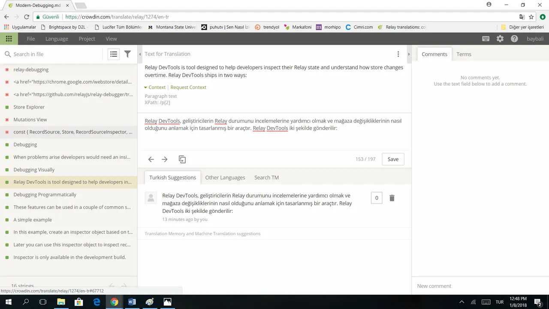549x309 pixels.
Task: Click the suggestion author avatar
Action: tap(151, 198)
